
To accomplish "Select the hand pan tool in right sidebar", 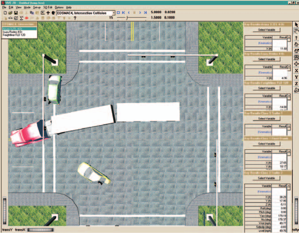I will tap(296, 31).
